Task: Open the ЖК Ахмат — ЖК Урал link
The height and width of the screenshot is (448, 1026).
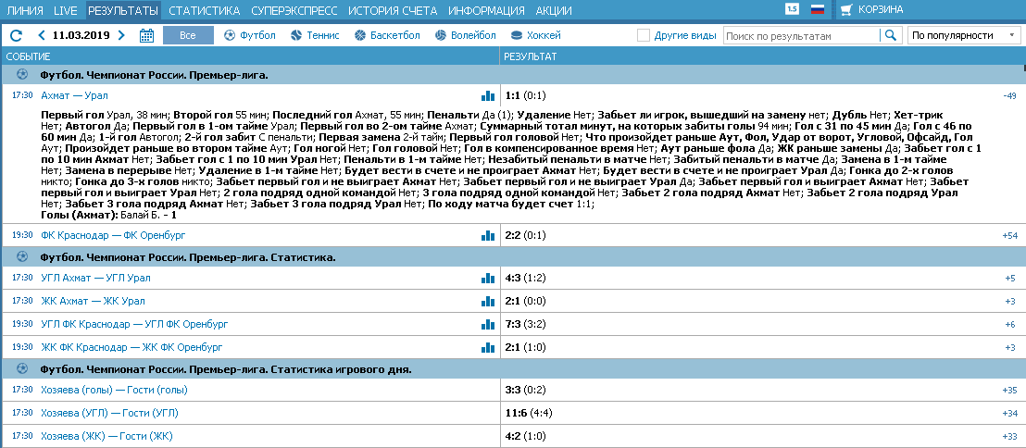Action: pos(93,301)
